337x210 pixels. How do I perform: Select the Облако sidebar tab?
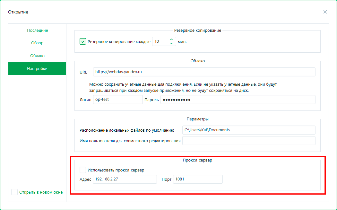37,56
